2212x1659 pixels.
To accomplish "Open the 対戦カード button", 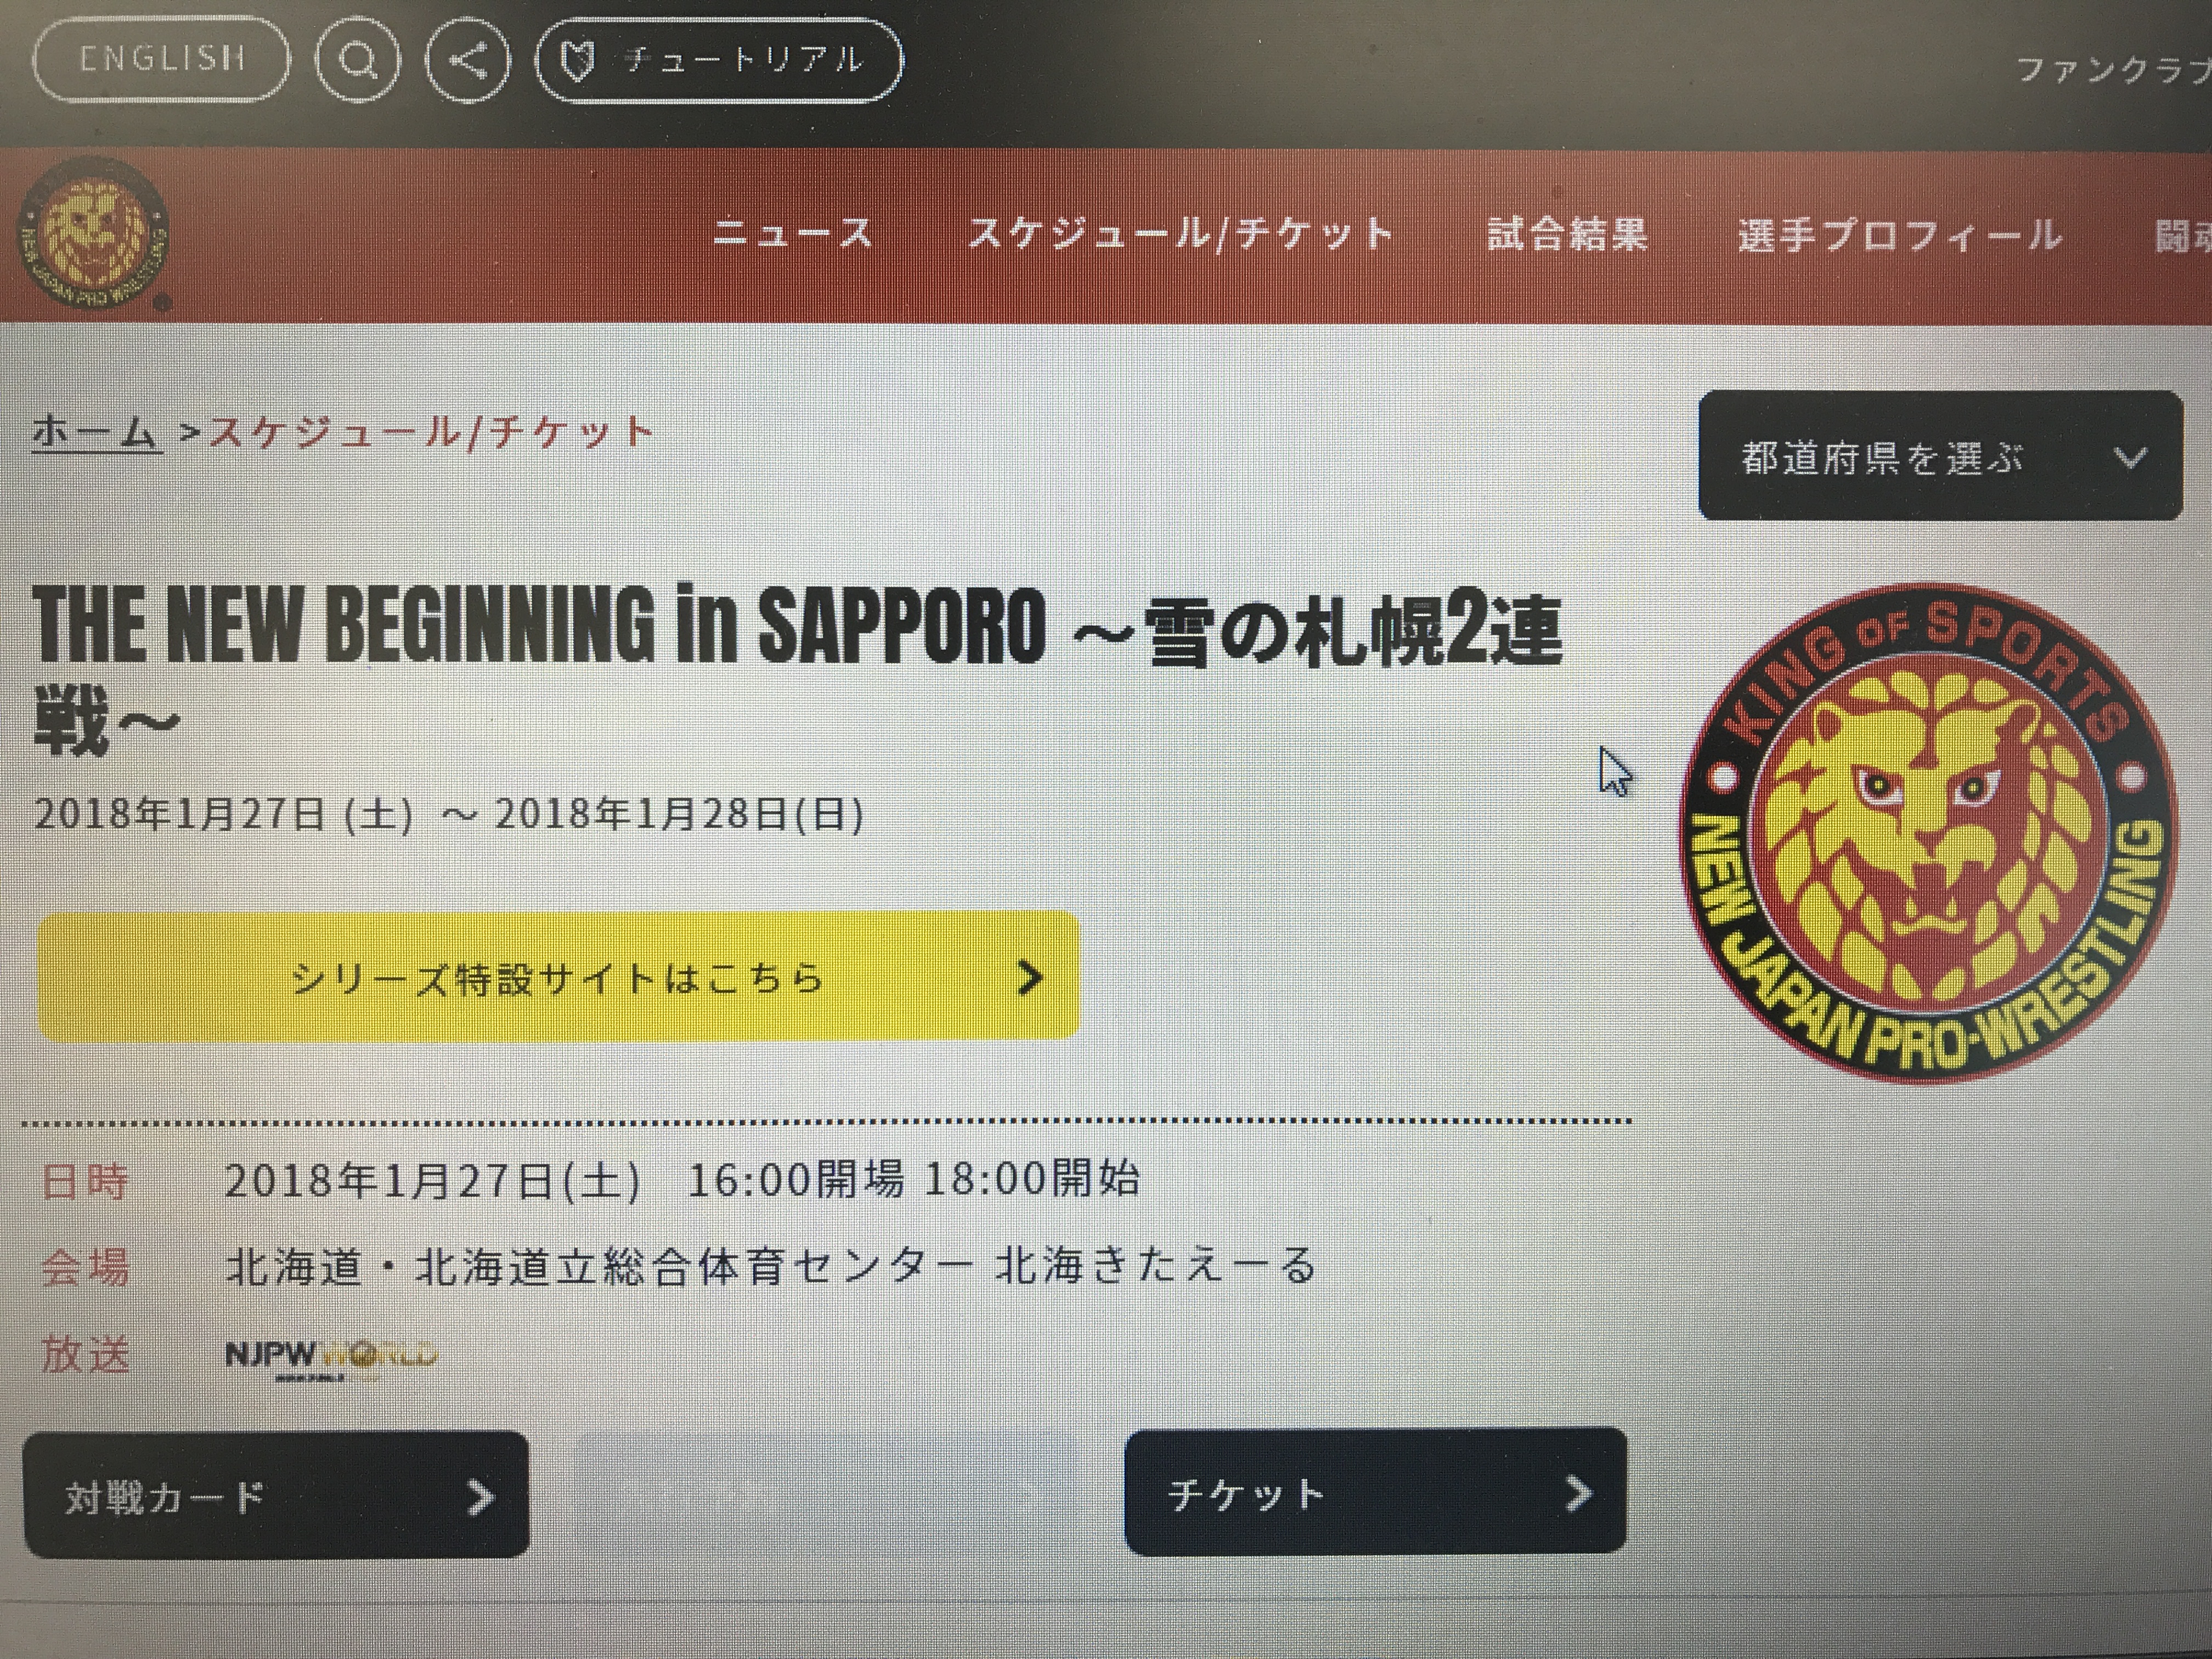I will coord(276,1495).
